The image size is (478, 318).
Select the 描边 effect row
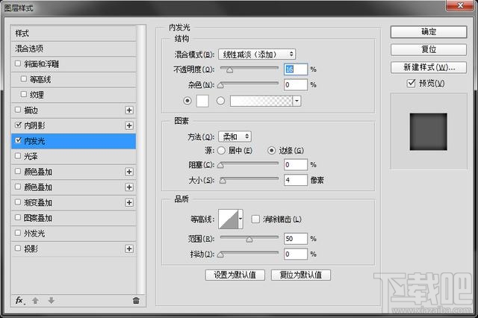tap(73, 110)
